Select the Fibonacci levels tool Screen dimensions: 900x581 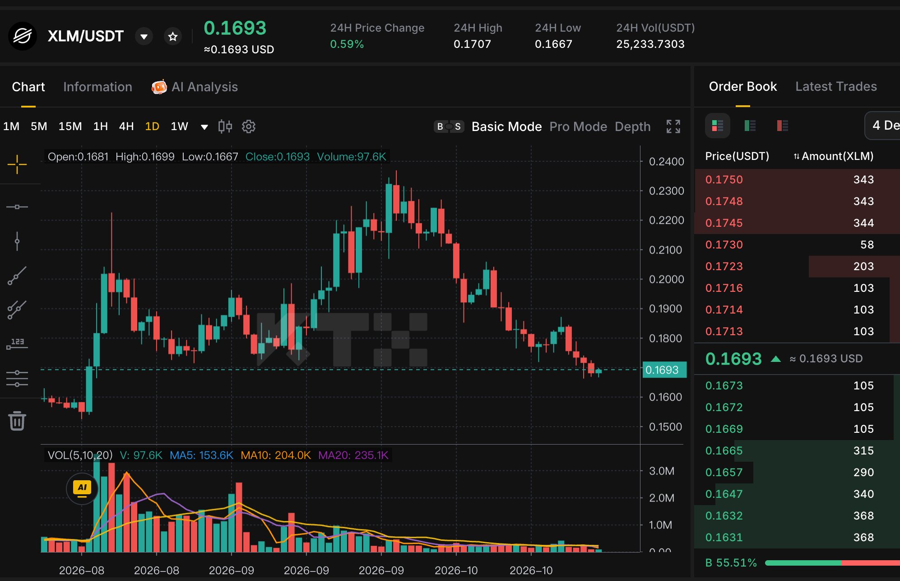(x=17, y=379)
